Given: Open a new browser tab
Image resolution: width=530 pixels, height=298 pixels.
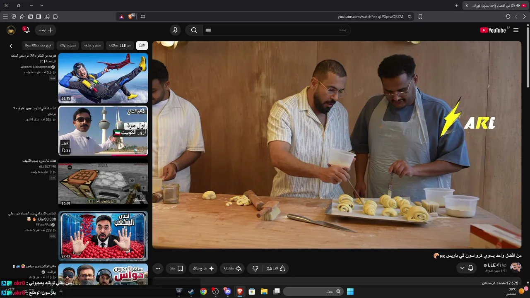Looking at the screenshot, I should pos(457,5).
